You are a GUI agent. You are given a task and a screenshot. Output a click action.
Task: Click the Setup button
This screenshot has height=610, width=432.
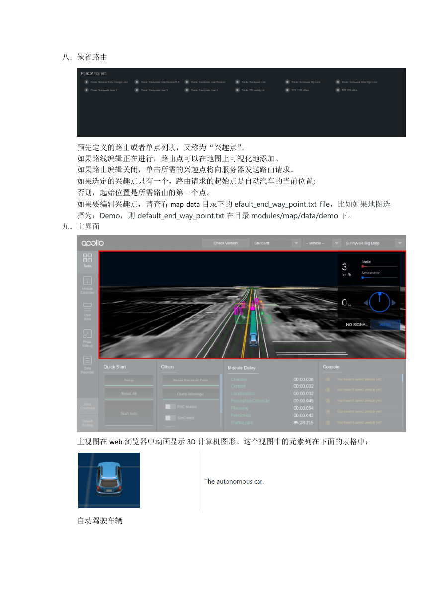click(x=129, y=381)
